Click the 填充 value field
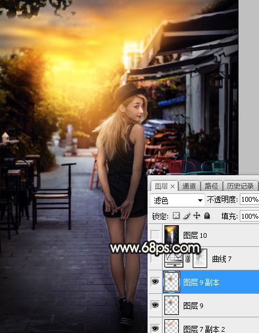Viewport: 259px width, 333px height. (x=249, y=216)
